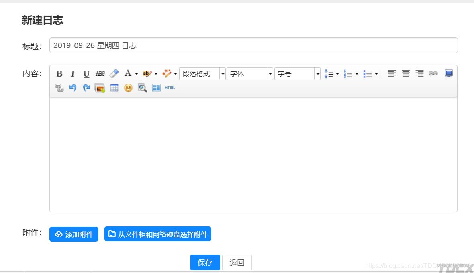Image resolution: width=474 pixels, height=273 pixels.
Task: Toggle italic formatting
Action: tap(73, 74)
